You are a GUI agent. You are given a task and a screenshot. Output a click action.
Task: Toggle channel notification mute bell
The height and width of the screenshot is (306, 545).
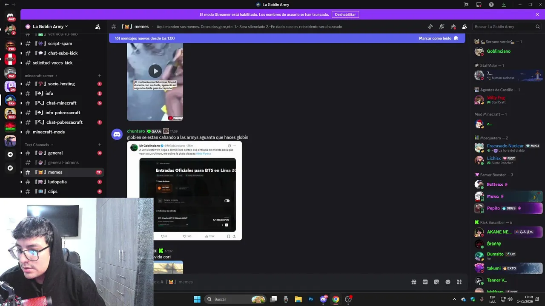pos(442,26)
